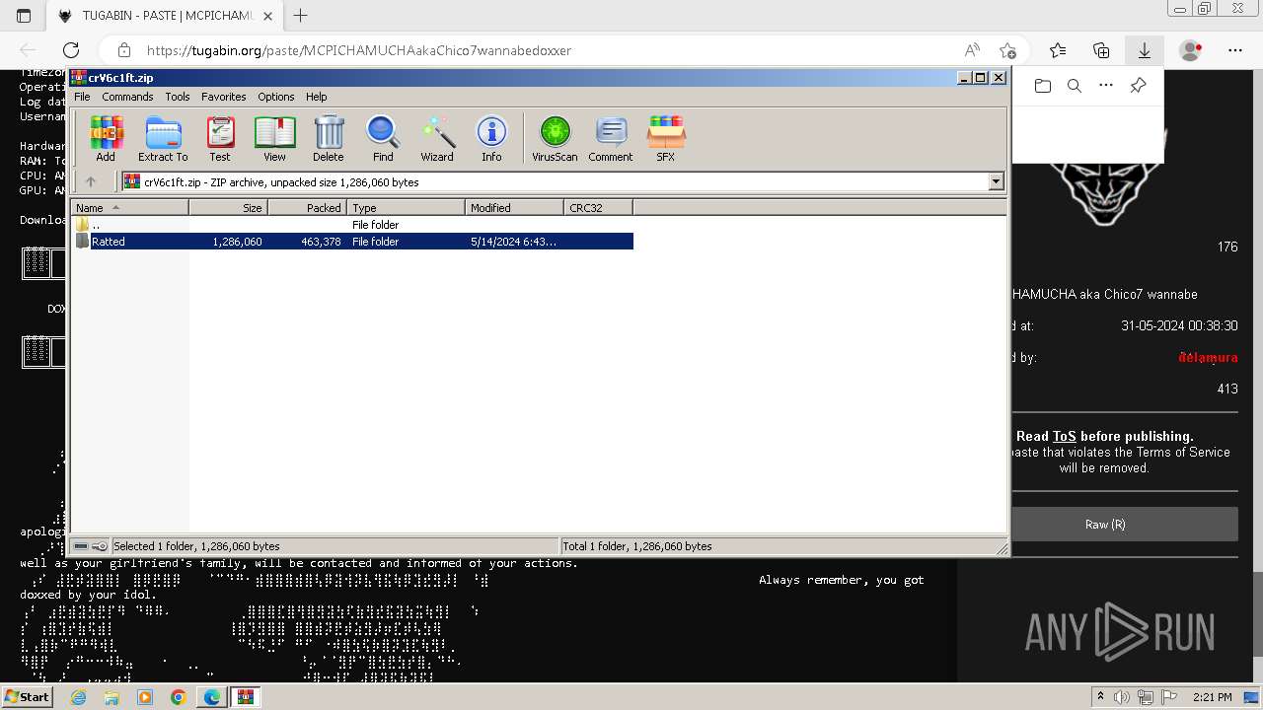1263x710 pixels.
Task: Sort by Modified column header
Action: [x=514, y=207]
